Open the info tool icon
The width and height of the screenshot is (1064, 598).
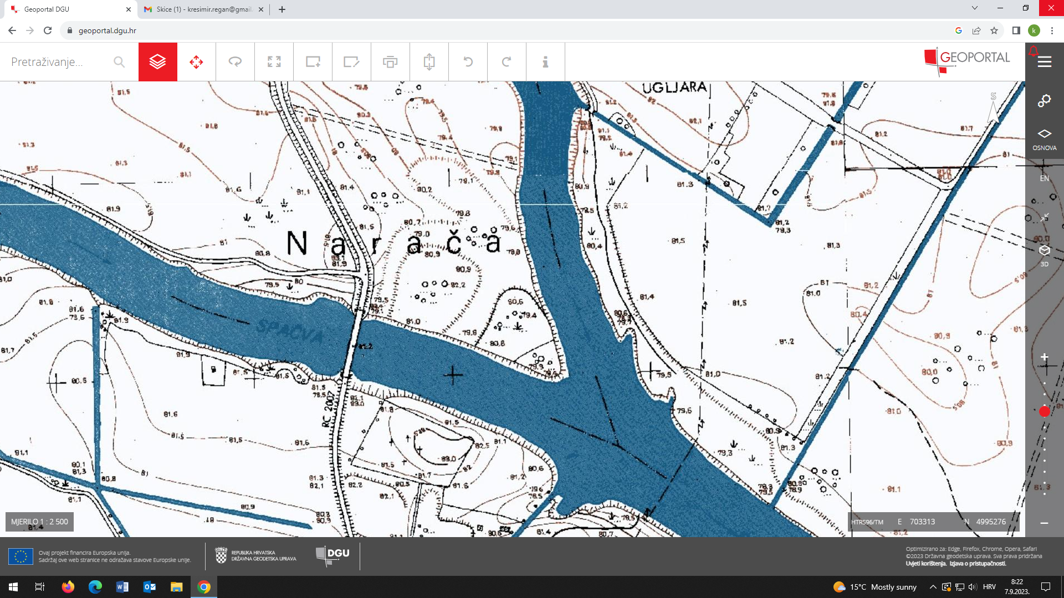[x=545, y=62]
